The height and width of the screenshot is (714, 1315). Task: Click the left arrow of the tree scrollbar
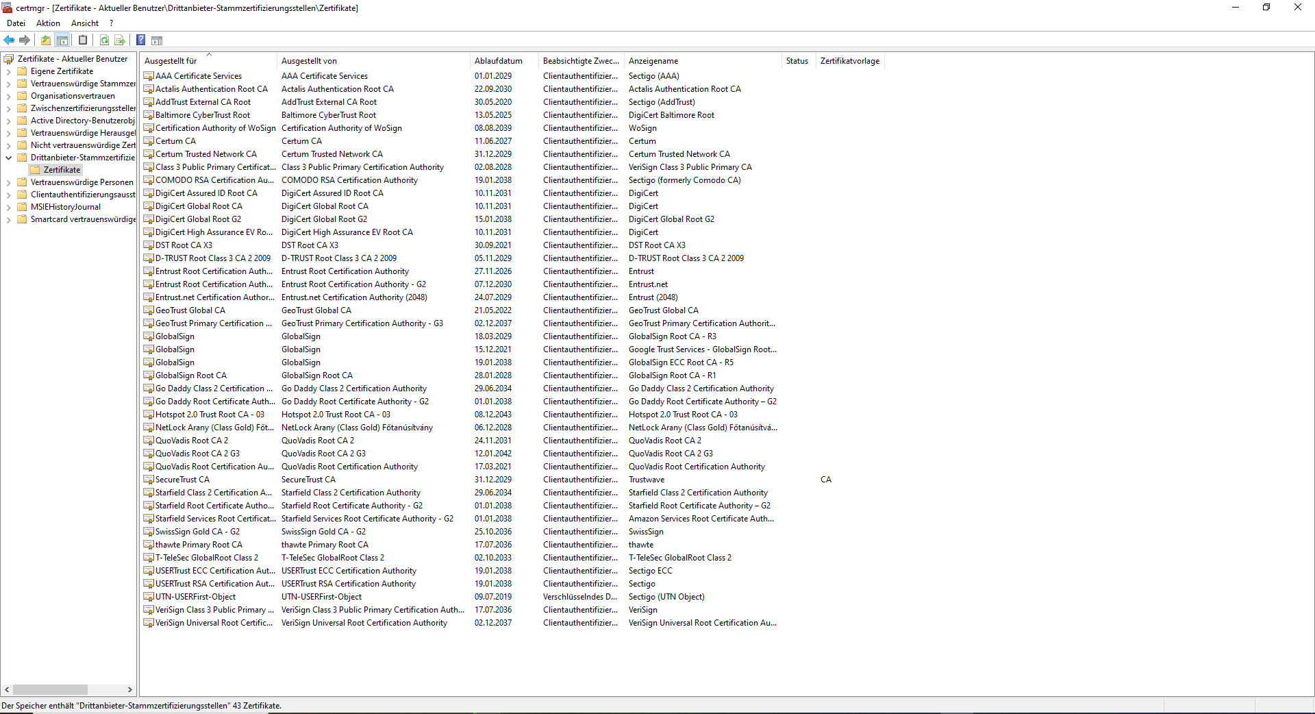pos(7,690)
